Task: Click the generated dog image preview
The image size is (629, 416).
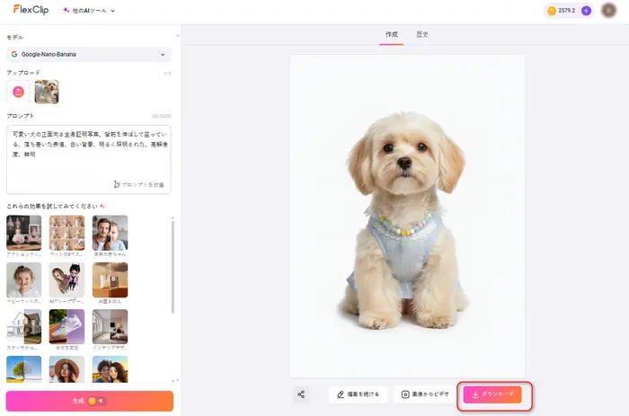Action: [x=407, y=216]
